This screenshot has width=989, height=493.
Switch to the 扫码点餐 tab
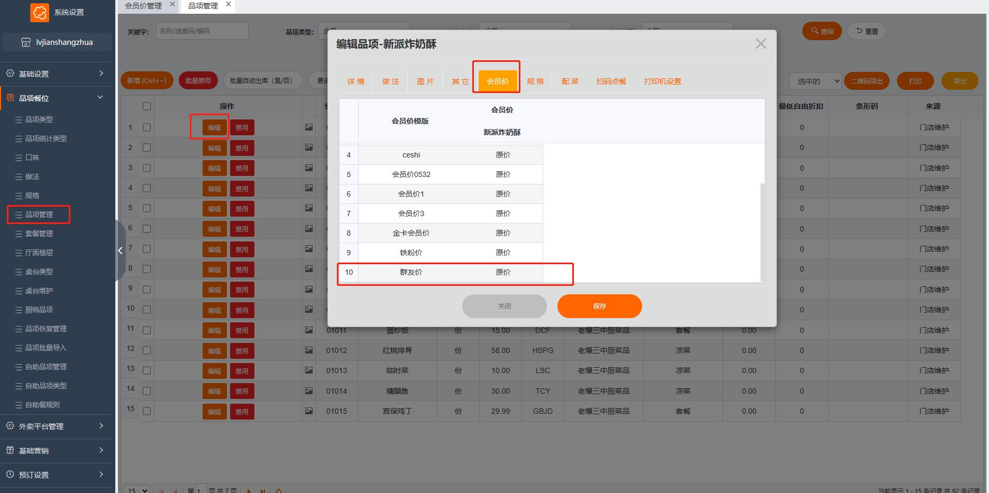pos(611,81)
